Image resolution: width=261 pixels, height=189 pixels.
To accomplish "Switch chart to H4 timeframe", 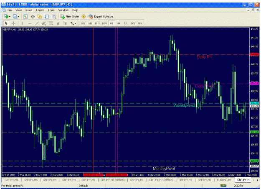I will pos(118,23).
